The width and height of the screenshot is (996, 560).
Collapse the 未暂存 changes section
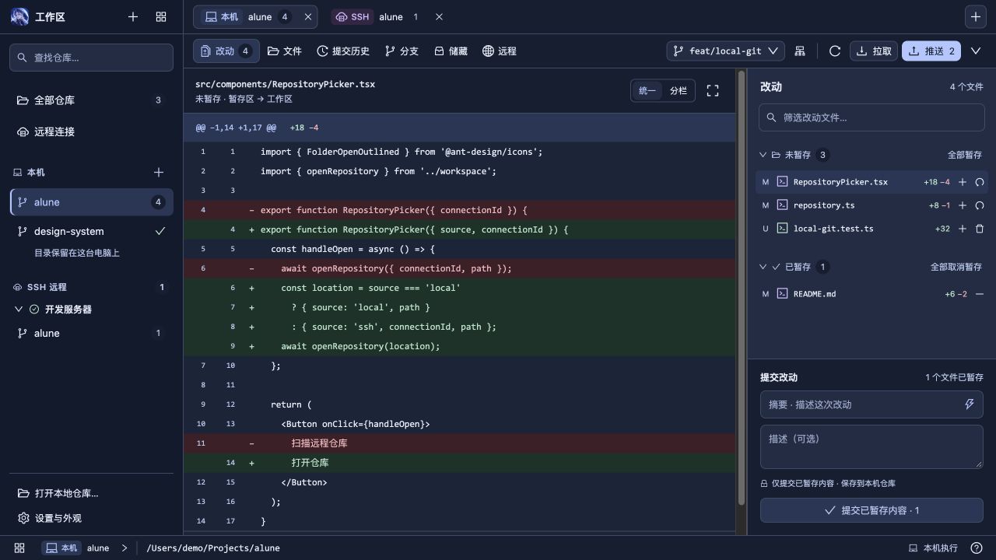pyautogui.click(x=763, y=155)
